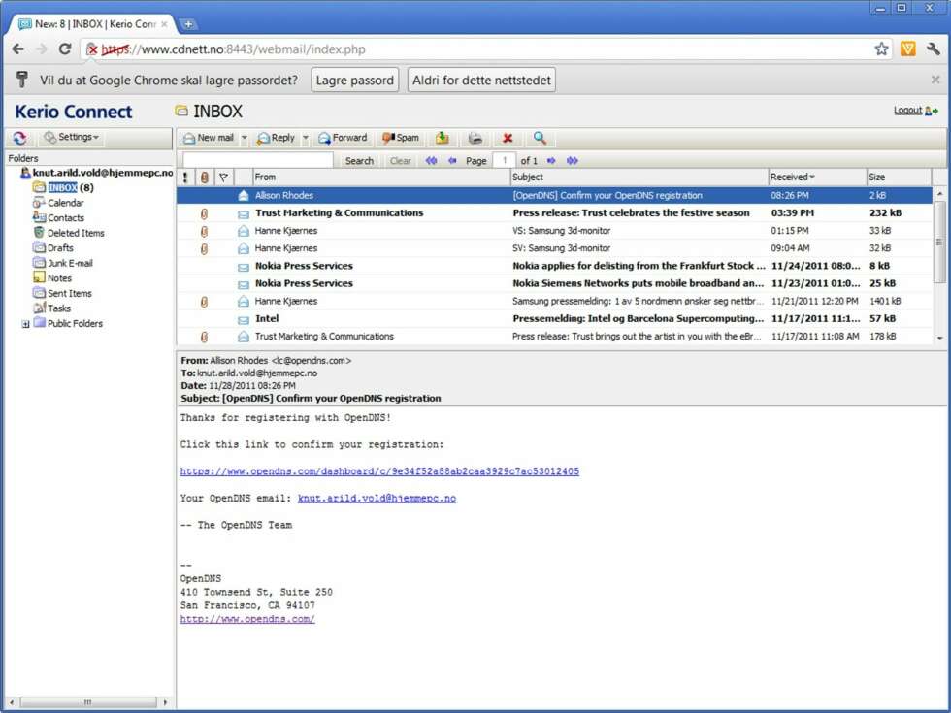The image size is (951, 713).
Task: Open Trust Marketing festive season press release
Action: (554, 212)
